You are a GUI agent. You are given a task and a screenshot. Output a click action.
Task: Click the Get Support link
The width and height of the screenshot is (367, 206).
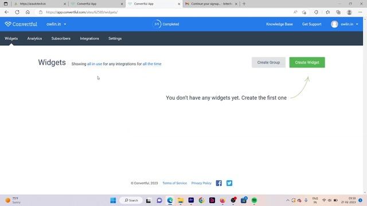(x=311, y=24)
